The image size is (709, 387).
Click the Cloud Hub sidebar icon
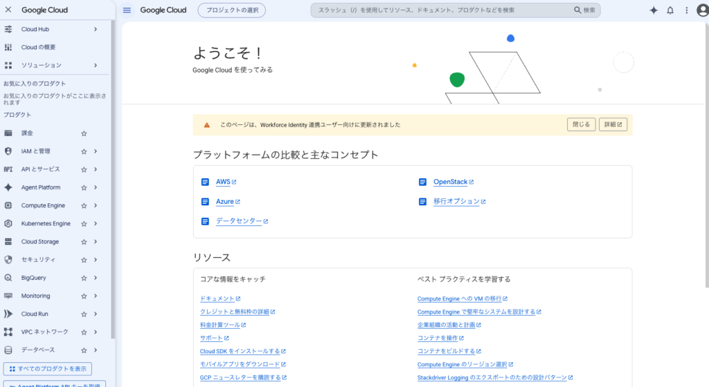coord(8,29)
